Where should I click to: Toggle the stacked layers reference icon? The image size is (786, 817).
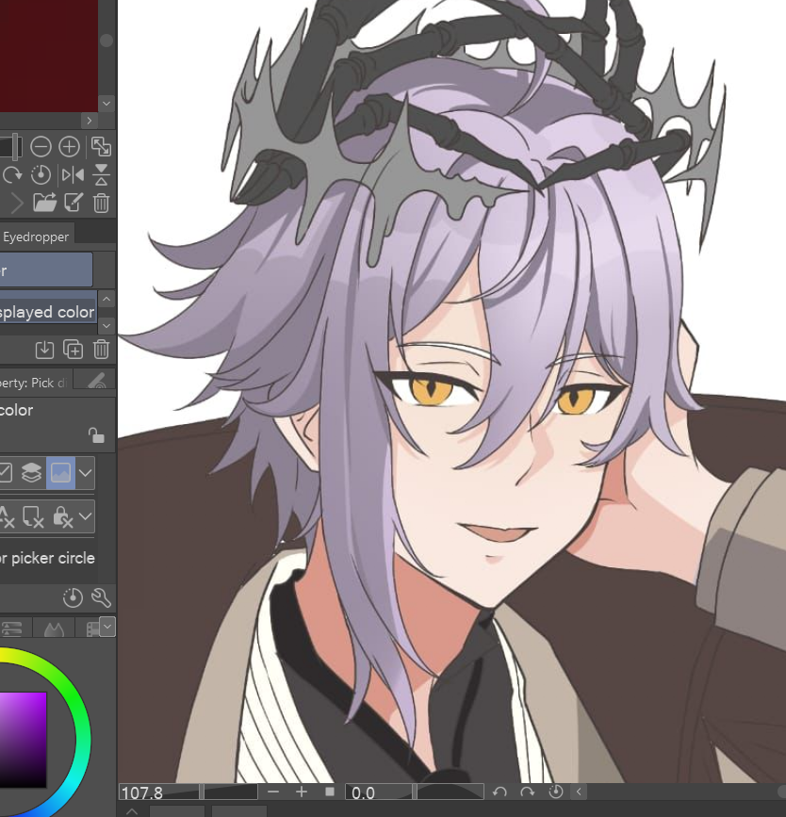click(31, 473)
